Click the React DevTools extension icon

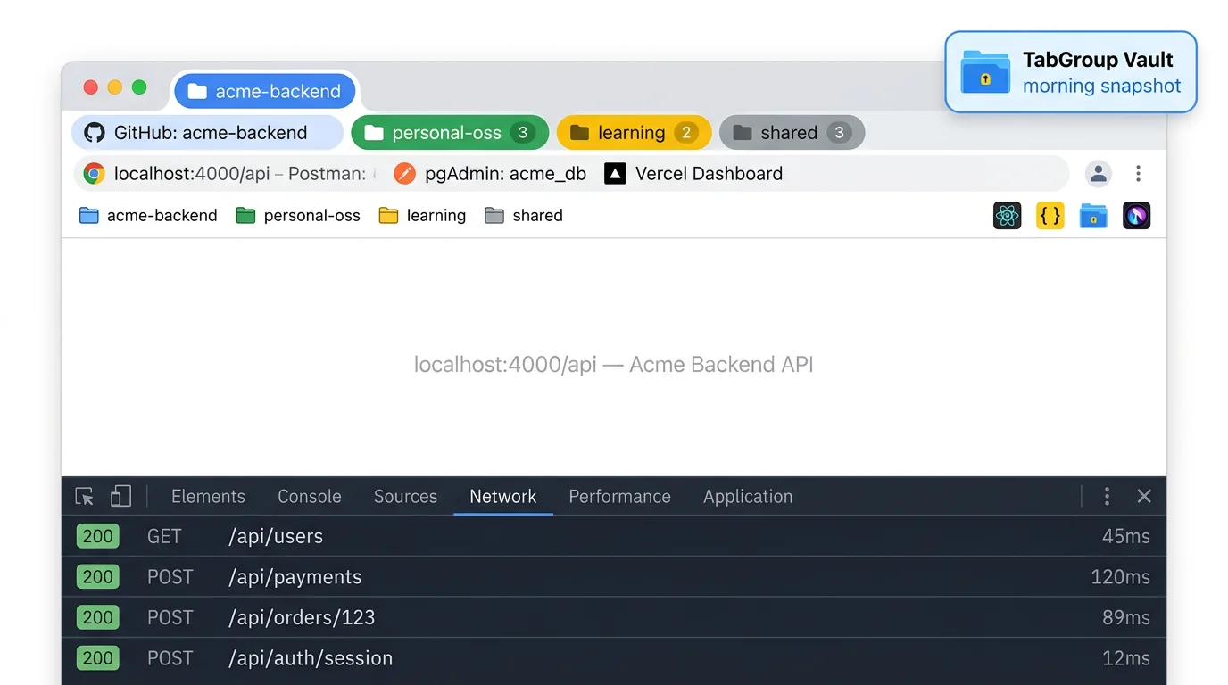(1007, 215)
